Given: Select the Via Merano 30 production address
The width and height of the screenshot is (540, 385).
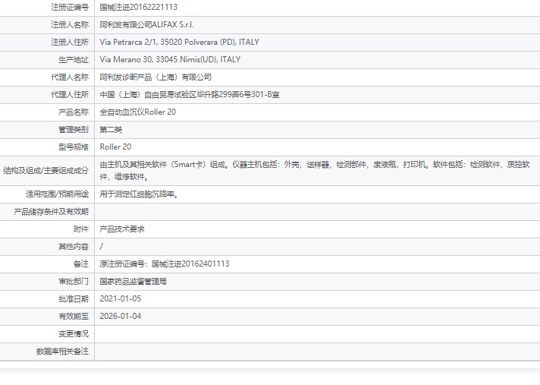Looking at the screenshot, I should (170, 59).
